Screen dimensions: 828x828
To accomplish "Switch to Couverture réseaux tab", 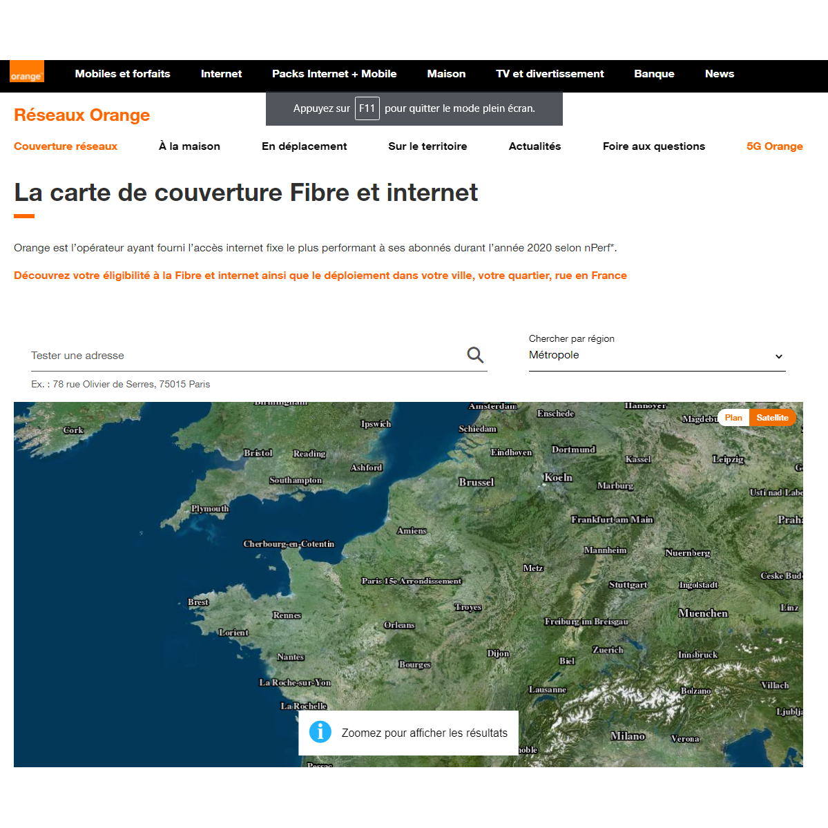I will pyautogui.click(x=66, y=146).
